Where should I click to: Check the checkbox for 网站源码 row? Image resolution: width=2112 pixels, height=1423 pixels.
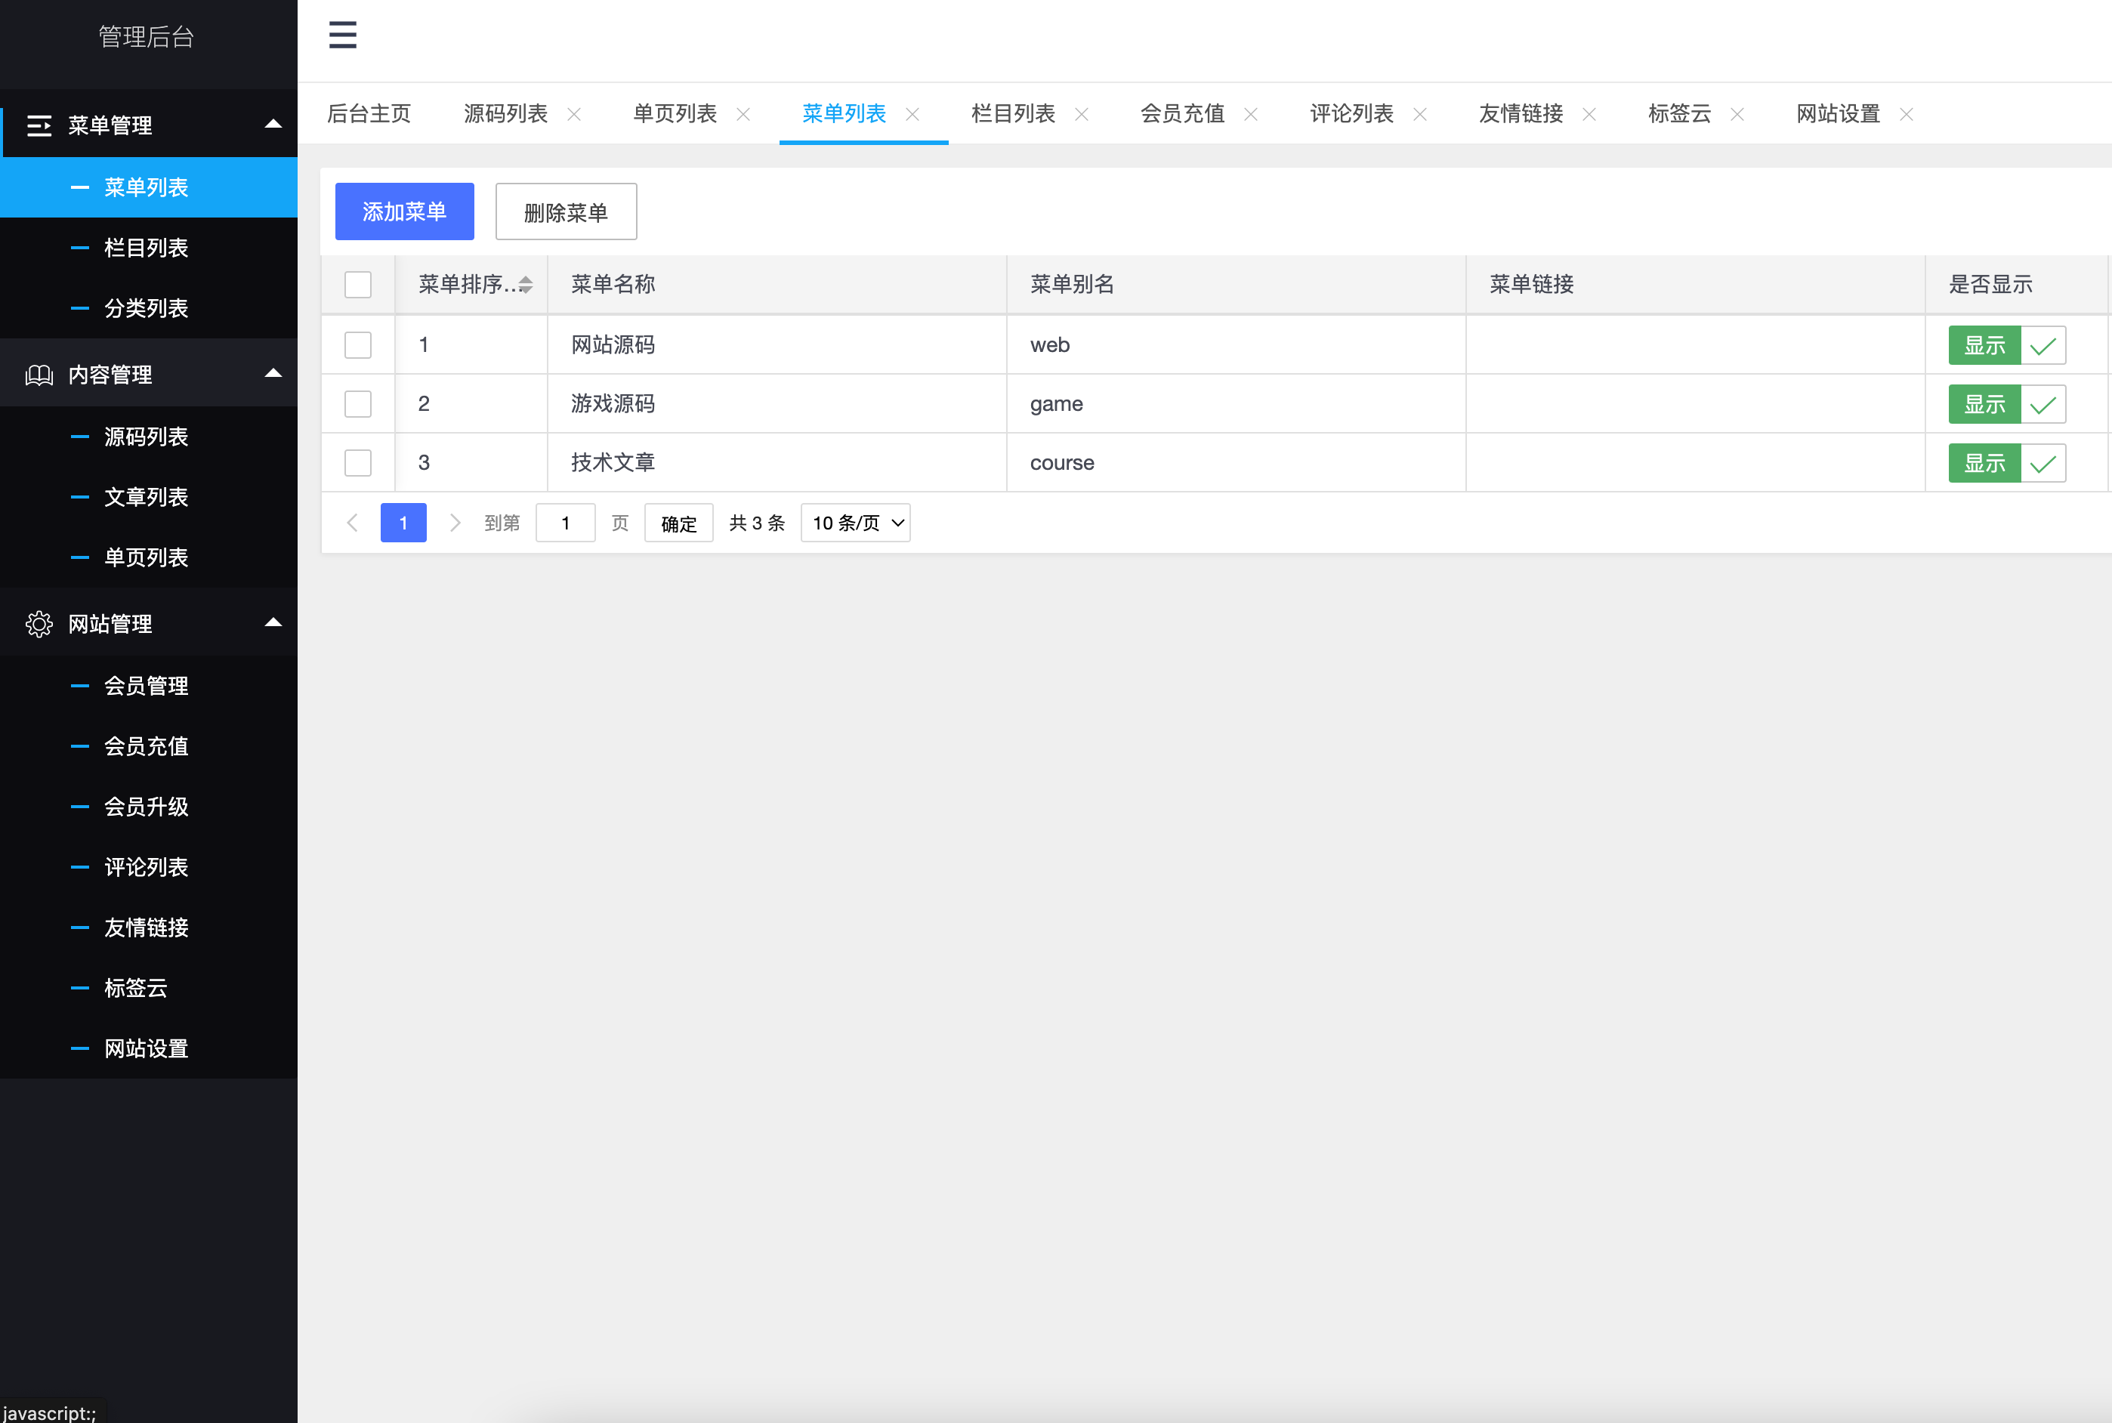coord(357,345)
